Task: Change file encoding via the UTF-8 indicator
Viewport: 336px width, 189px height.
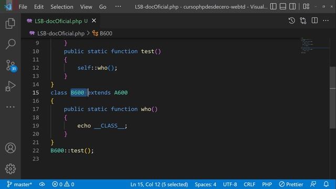Action: 230,184
